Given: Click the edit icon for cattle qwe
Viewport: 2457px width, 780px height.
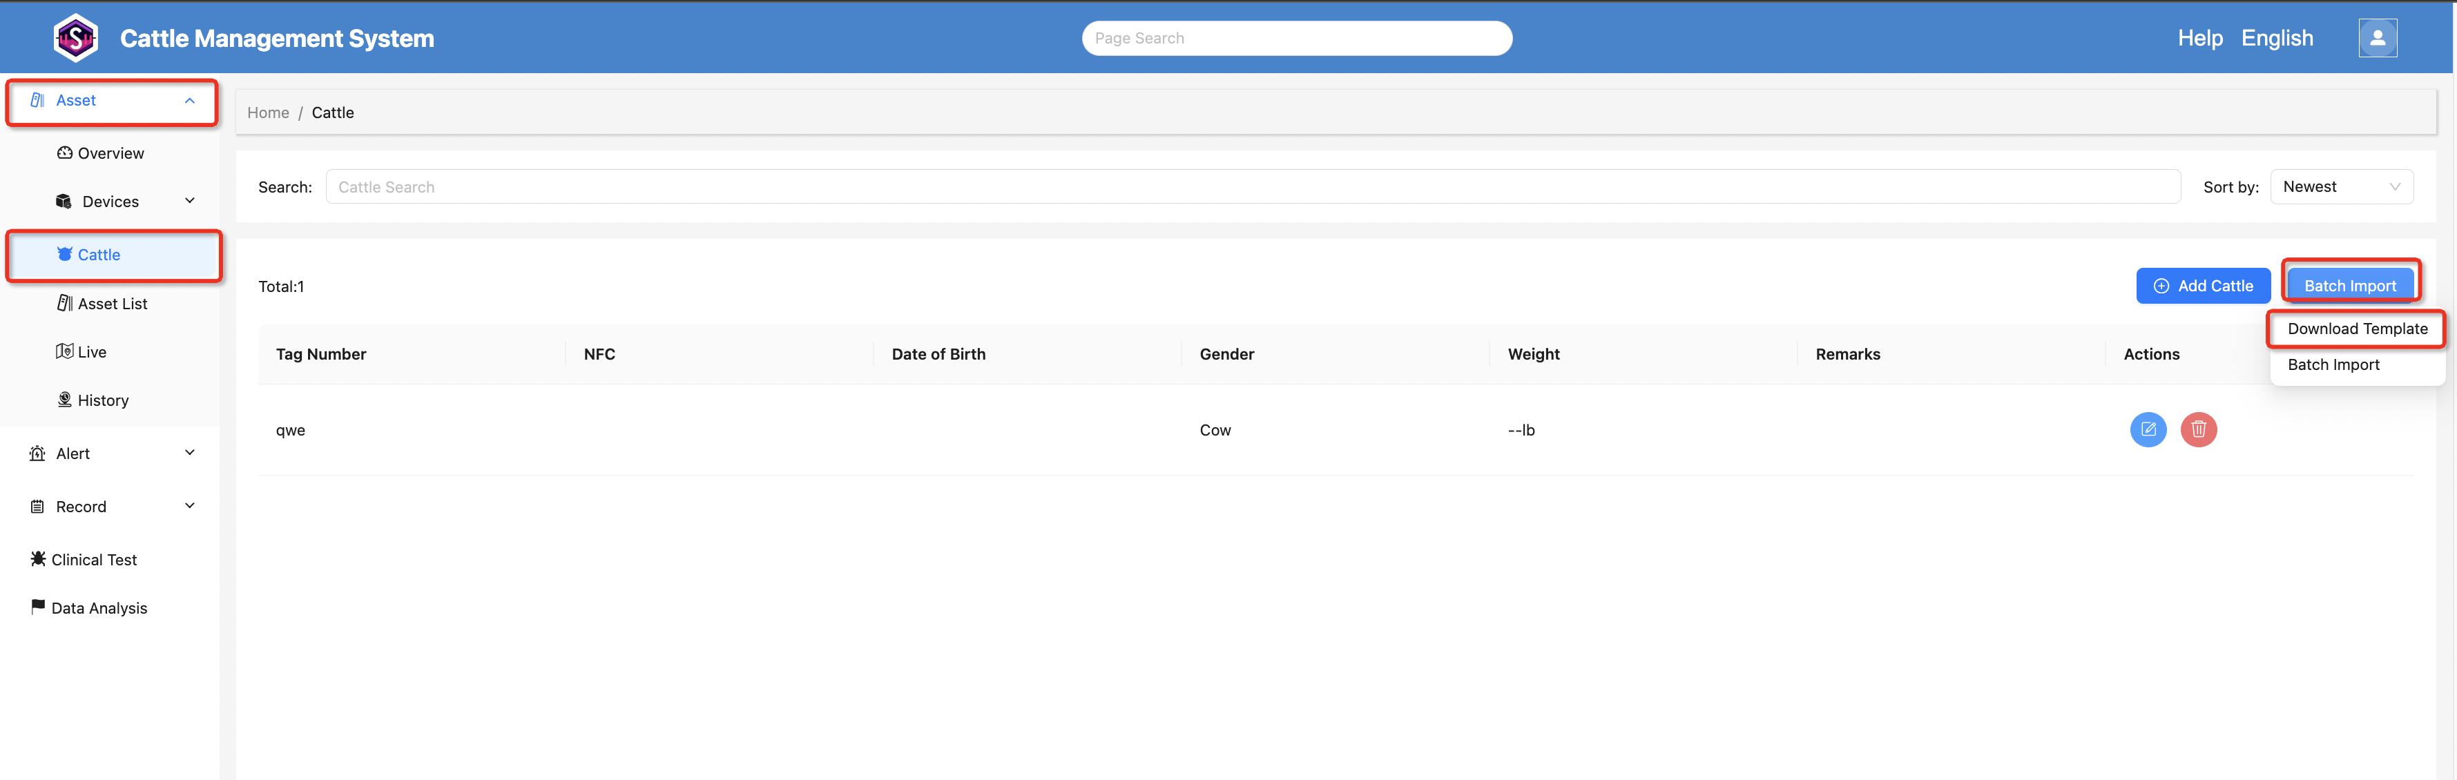Looking at the screenshot, I should (x=2148, y=429).
